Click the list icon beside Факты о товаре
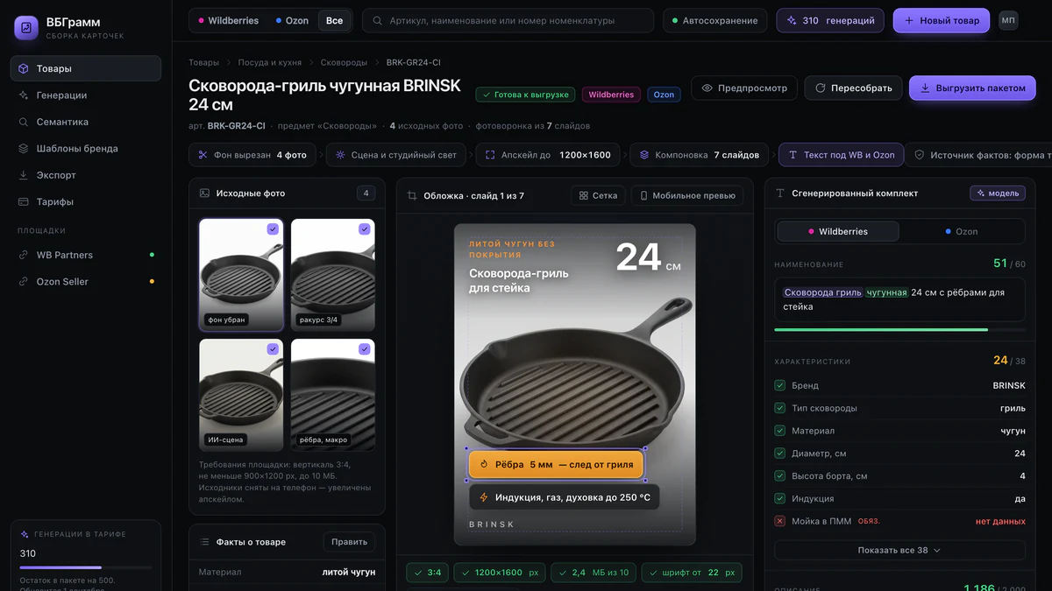The image size is (1052, 591). point(204,542)
